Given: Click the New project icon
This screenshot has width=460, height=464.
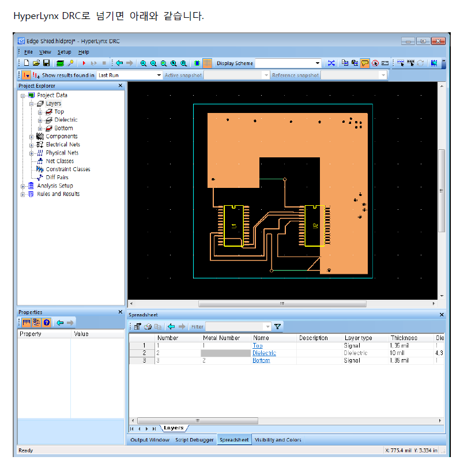Looking at the screenshot, I should tap(27, 63).
